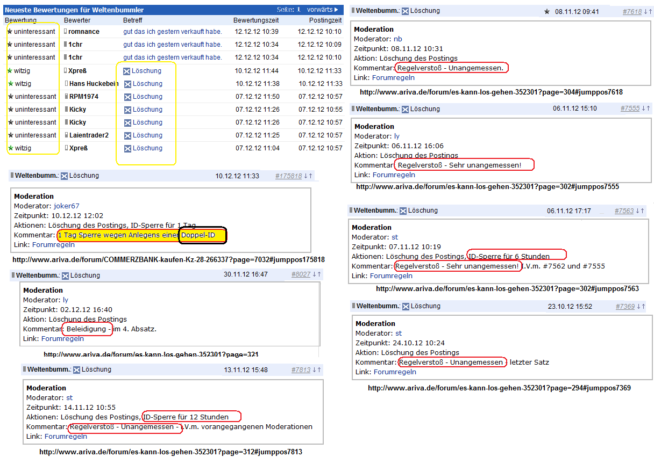Image resolution: width=654 pixels, height=457 pixels.
Task: Open romnance's 'gut das ich gestern verkauft habe.' subject
Action: 172,32
